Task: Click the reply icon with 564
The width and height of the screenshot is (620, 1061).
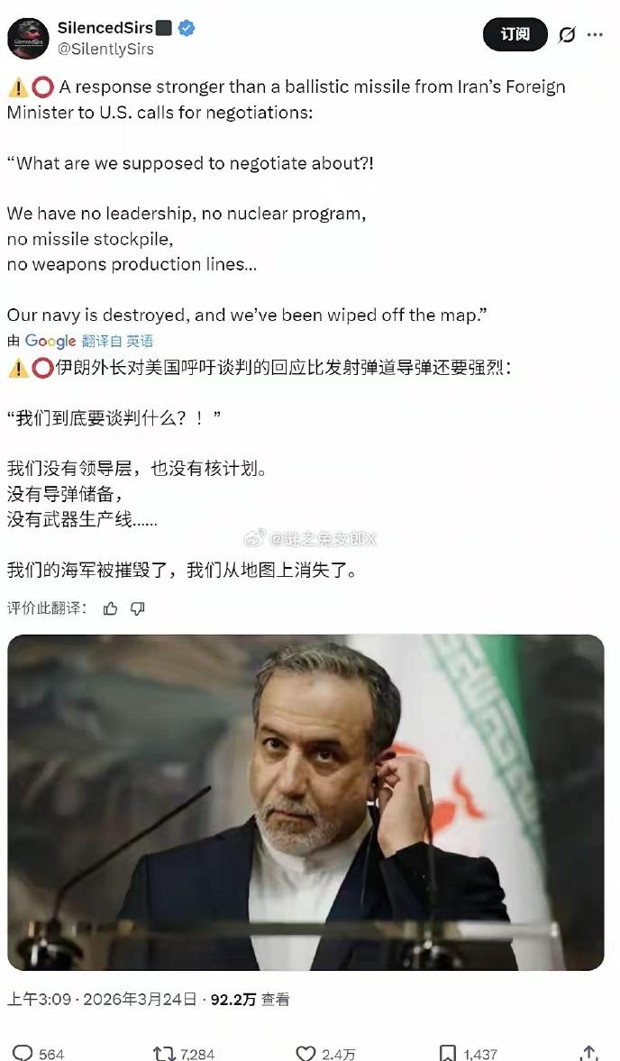Action: [x=23, y=1053]
